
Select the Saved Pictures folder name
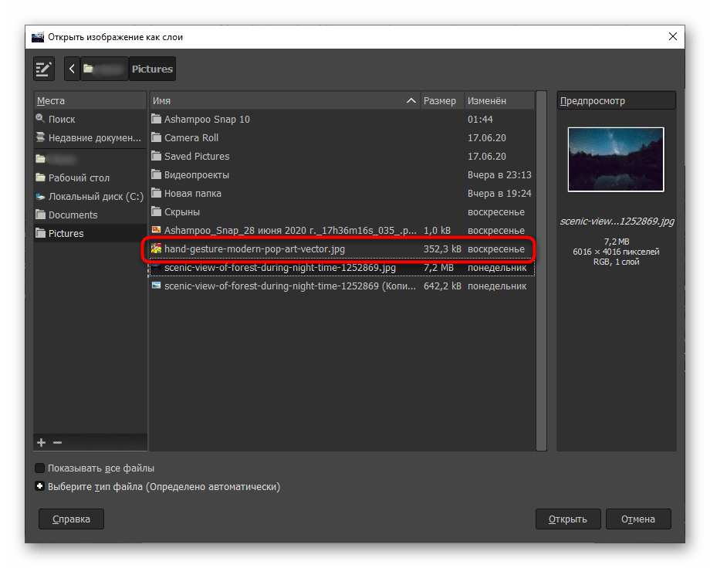[197, 156]
